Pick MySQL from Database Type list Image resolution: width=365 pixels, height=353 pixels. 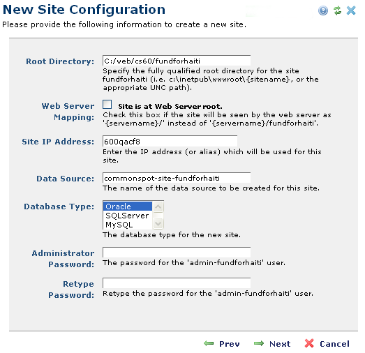pos(127,225)
